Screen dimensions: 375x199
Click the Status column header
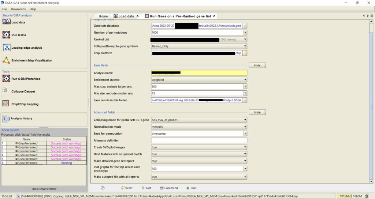point(67,139)
